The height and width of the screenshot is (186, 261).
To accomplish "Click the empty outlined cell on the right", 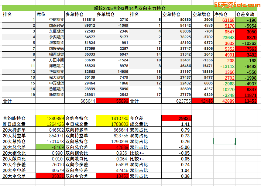I will [x=224, y=141].
